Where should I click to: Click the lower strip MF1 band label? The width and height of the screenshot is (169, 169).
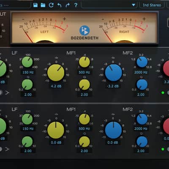[71, 109]
